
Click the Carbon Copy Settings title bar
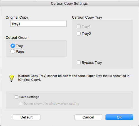point(69,3)
